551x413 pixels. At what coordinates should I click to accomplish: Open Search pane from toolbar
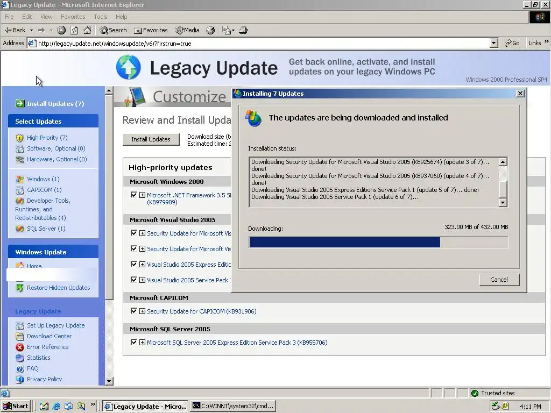pyautogui.click(x=113, y=30)
